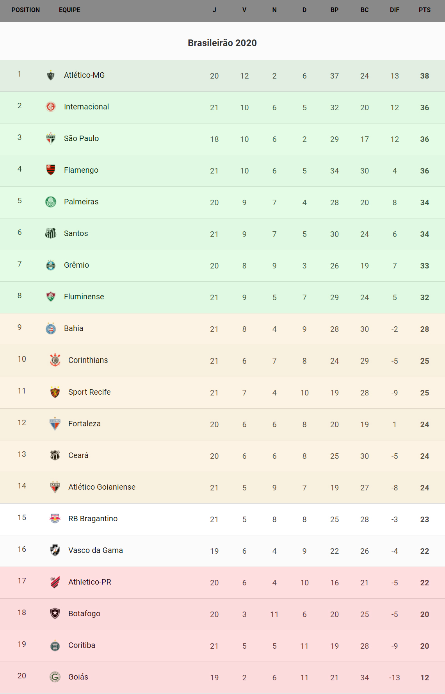This screenshot has width=445, height=694.
Task: Sort by DIF column header
Action: click(394, 10)
